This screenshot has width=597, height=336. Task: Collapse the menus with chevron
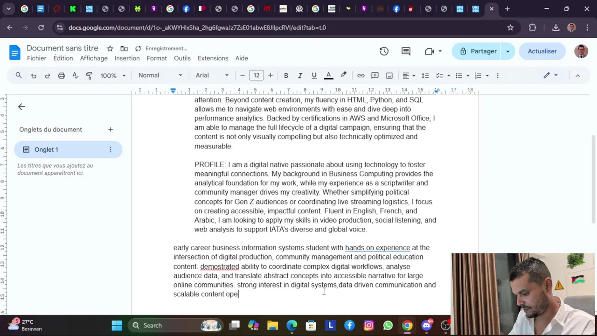pyautogui.click(x=577, y=75)
